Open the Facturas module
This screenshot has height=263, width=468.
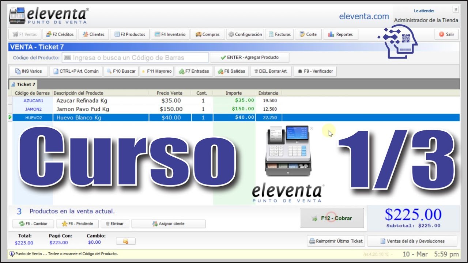pos(279,34)
